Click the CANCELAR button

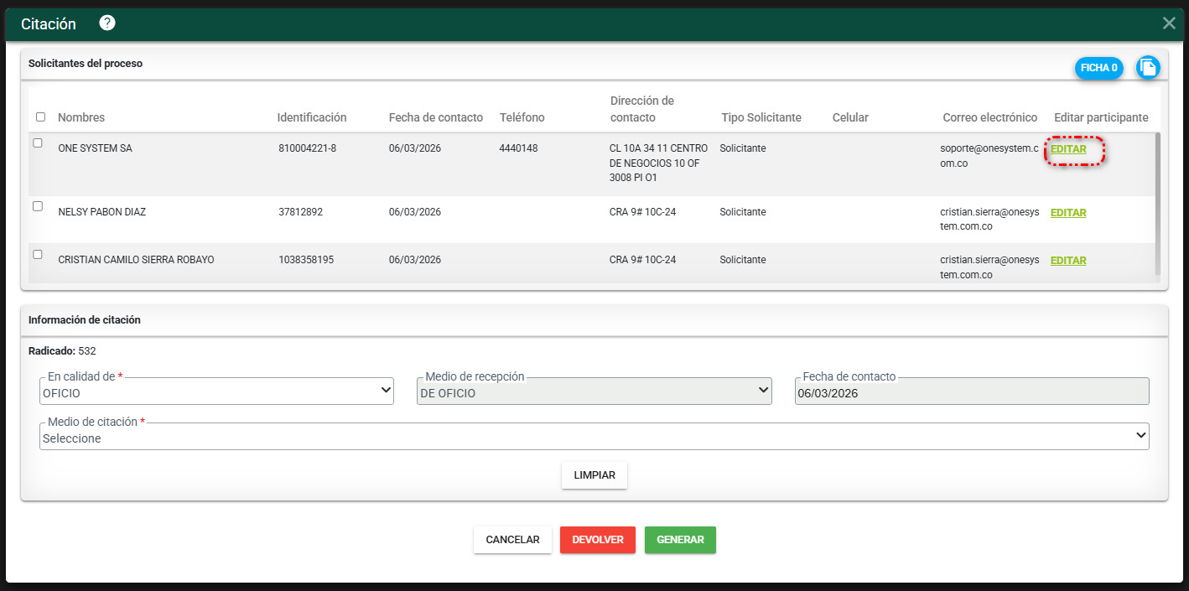point(512,540)
